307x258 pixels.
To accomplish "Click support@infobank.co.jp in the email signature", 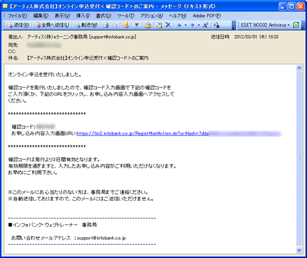I will (101, 238).
